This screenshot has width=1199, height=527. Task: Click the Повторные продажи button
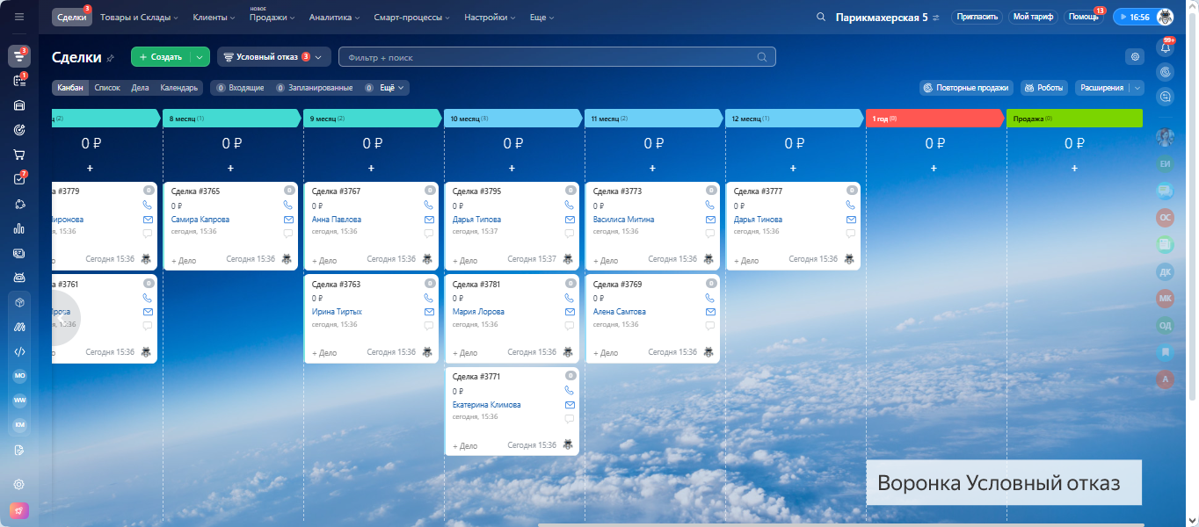tap(967, 88)
